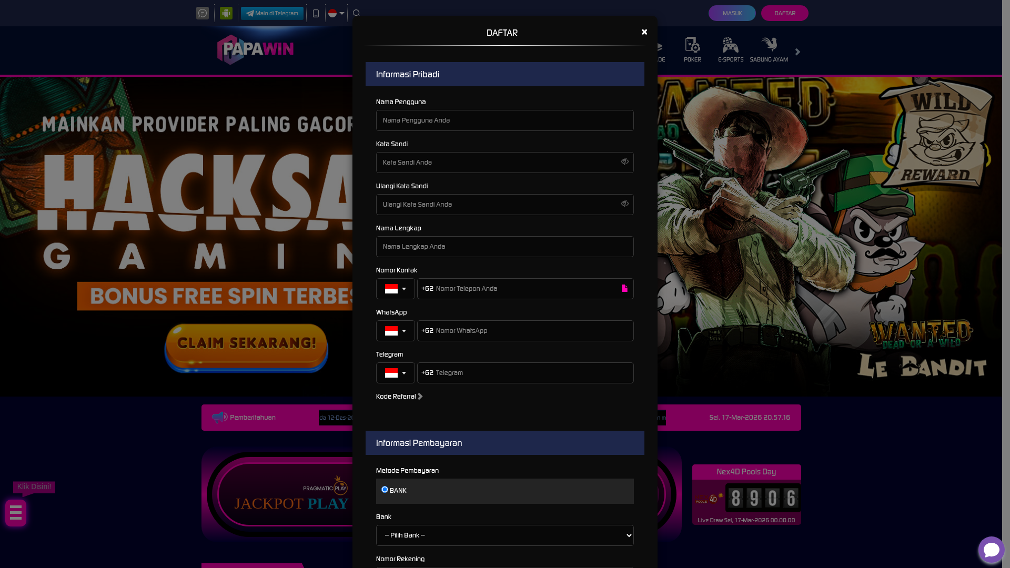Open the live chat speech bubble icon in top bar

pos(203,13)
